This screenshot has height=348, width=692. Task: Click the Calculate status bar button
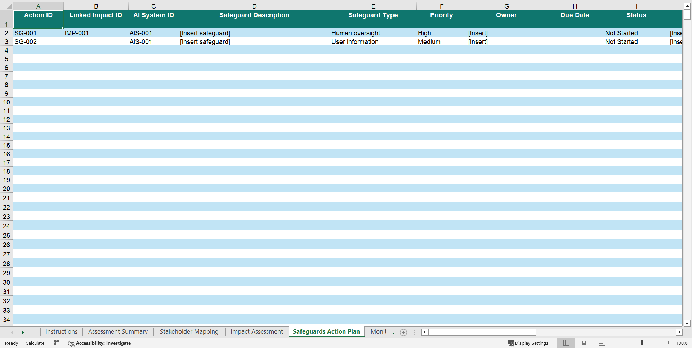click(x=35, y=343)
